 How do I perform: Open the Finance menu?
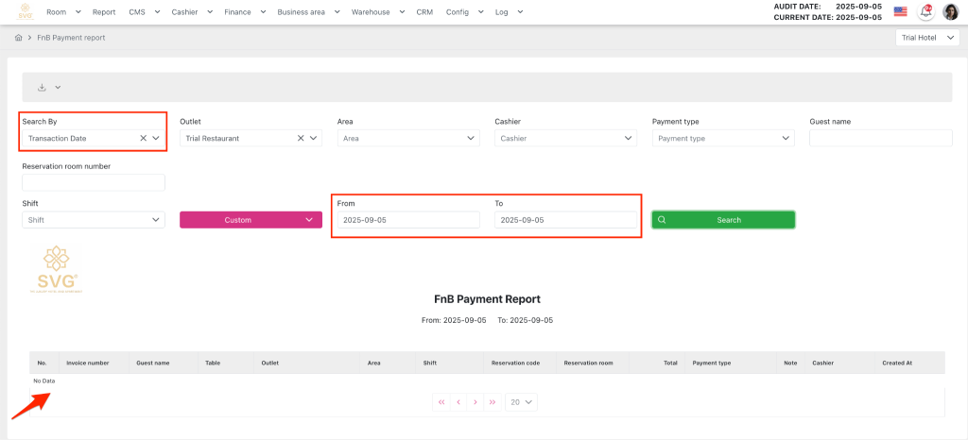[245, 12]
